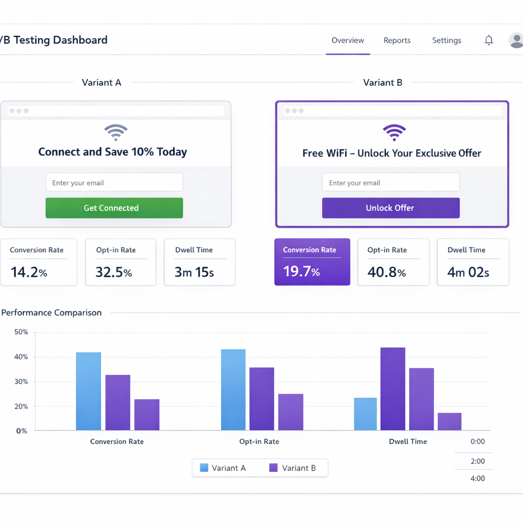
Task: Click the Performance Comparison section heading
Action: coord(51,313)
